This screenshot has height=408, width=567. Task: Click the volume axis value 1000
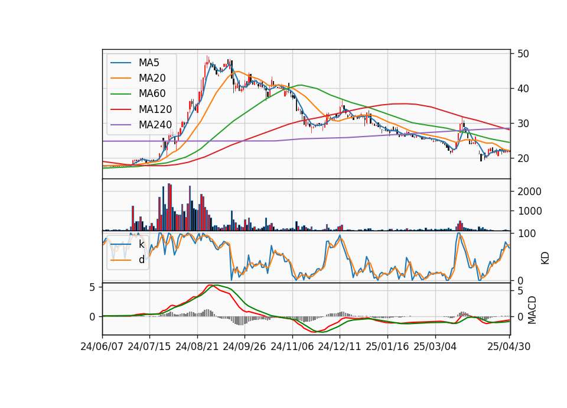point(529,212)
